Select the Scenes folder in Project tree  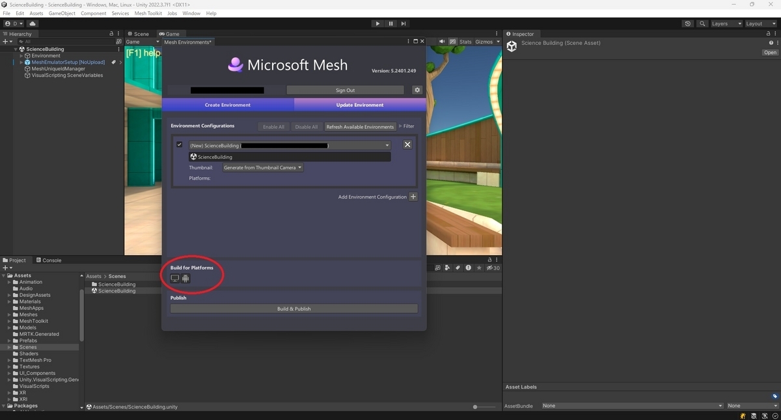click(28, 347)
